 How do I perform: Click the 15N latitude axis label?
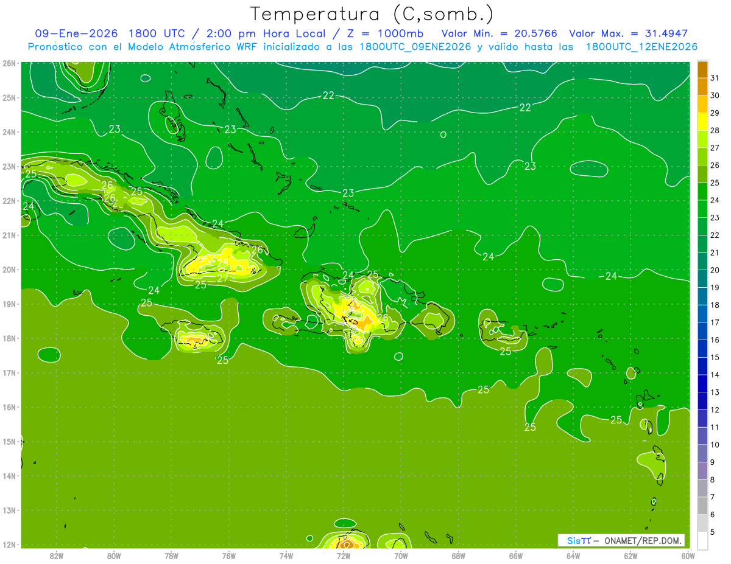[x=9, y=441]
